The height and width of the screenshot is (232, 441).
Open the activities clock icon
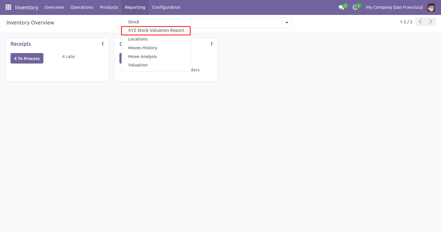355,7
